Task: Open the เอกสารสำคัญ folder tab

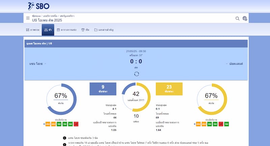Action: click(x=104, y=30)
